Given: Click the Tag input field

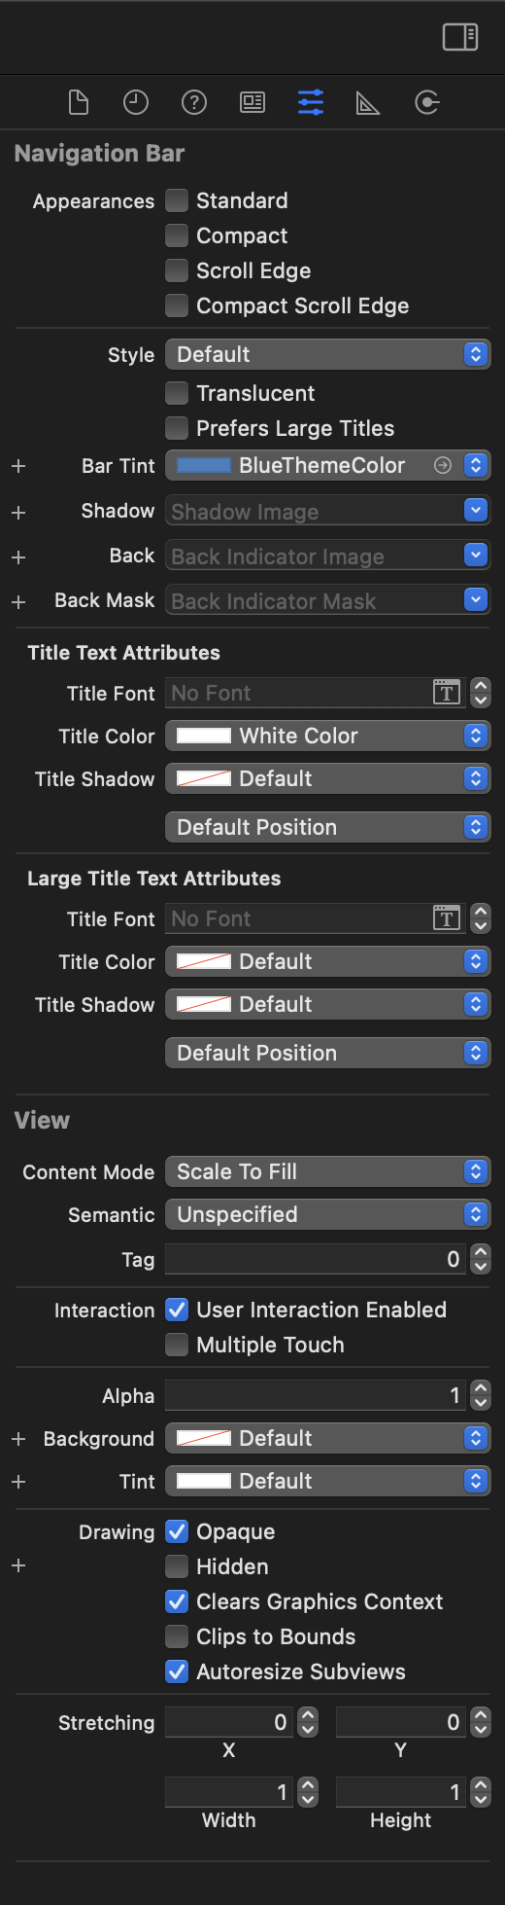Looking at the screenshot, I should click(316, 1259).
